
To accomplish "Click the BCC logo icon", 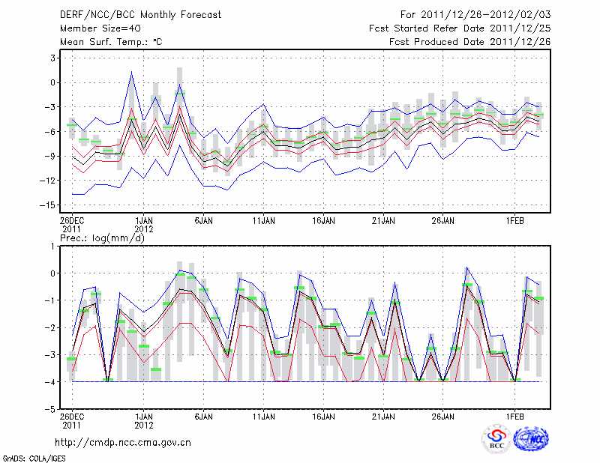I will coord(496,440).
